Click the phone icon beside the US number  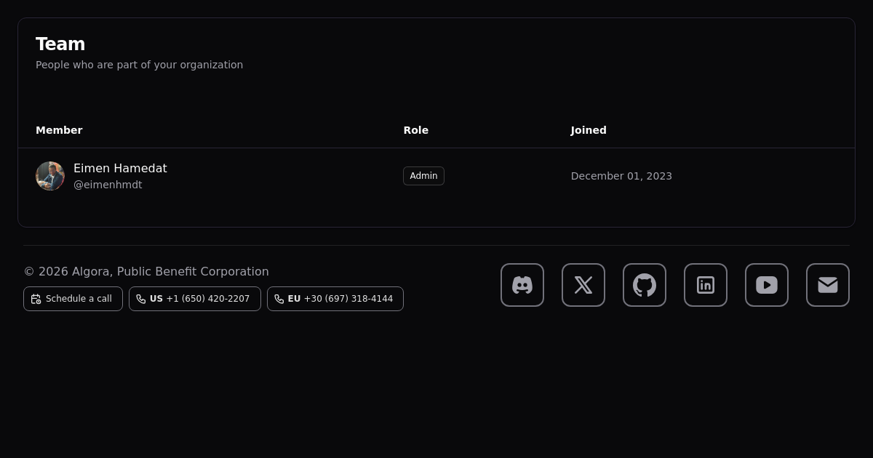(141, 299)
